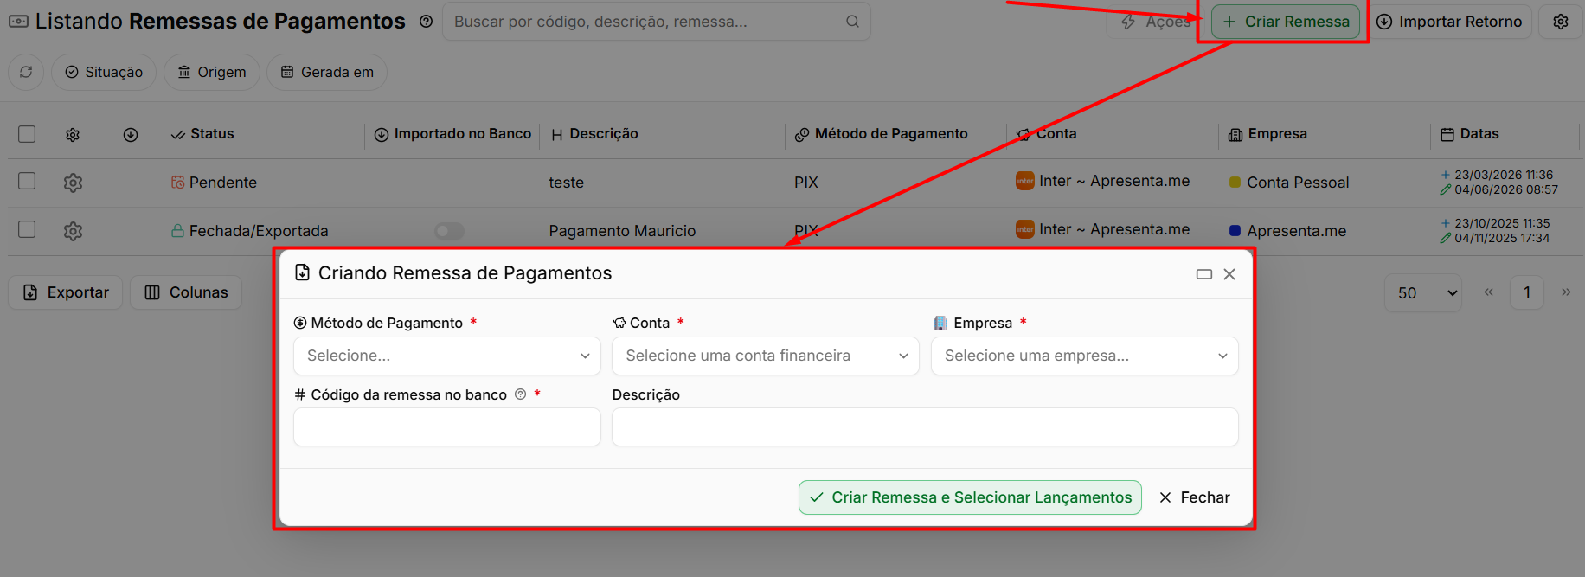Viewport: 1585px width, 577px height.
Task: Click the Importar Retorno button
Action: pos(1450,22)
